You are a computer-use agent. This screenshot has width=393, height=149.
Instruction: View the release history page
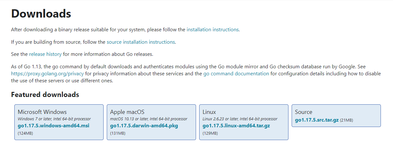[45, 54]
